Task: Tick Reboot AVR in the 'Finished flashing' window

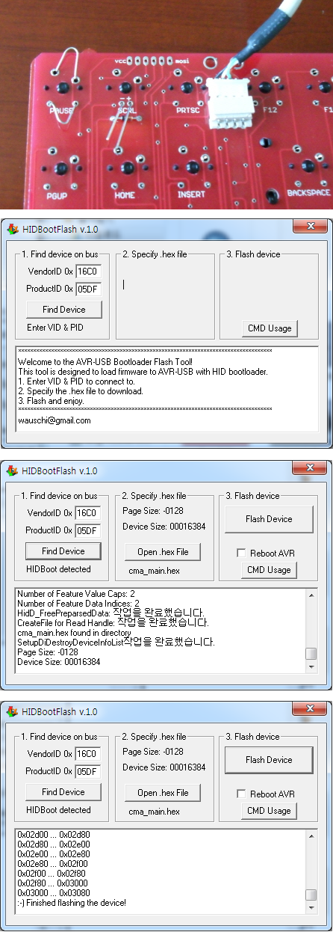Action: click(240, 794)
